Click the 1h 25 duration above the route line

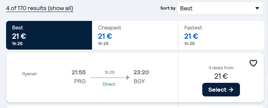(109, 72)
